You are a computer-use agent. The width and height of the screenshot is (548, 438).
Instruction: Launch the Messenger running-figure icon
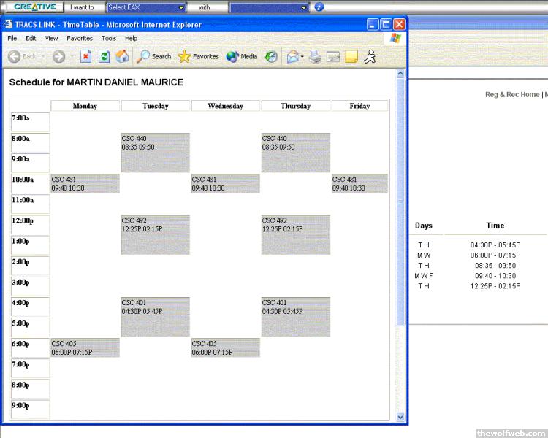pos(370,56)
